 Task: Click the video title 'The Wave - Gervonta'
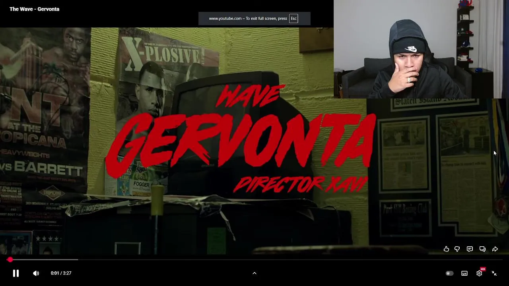coord(35,9)
